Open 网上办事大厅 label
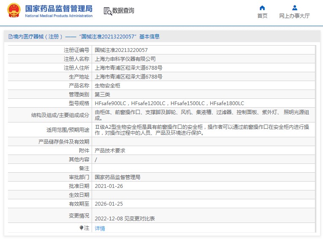The image size is (323, 239). click(x=294, y=16)
